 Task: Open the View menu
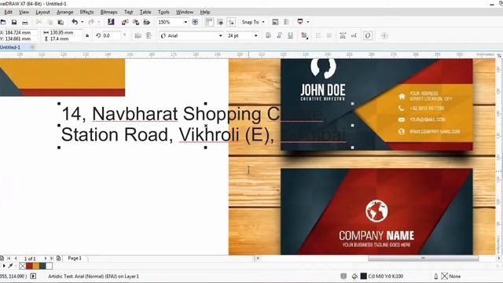[x=24, y=13]
